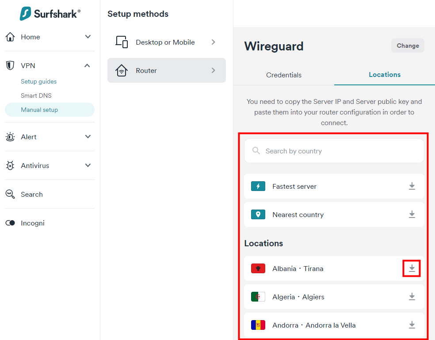Open Smart DNS in sidebar
The height and width of the screenshot is (340, 435).
36,96
